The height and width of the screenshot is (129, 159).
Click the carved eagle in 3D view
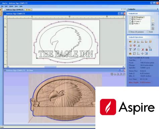point(65,94)
